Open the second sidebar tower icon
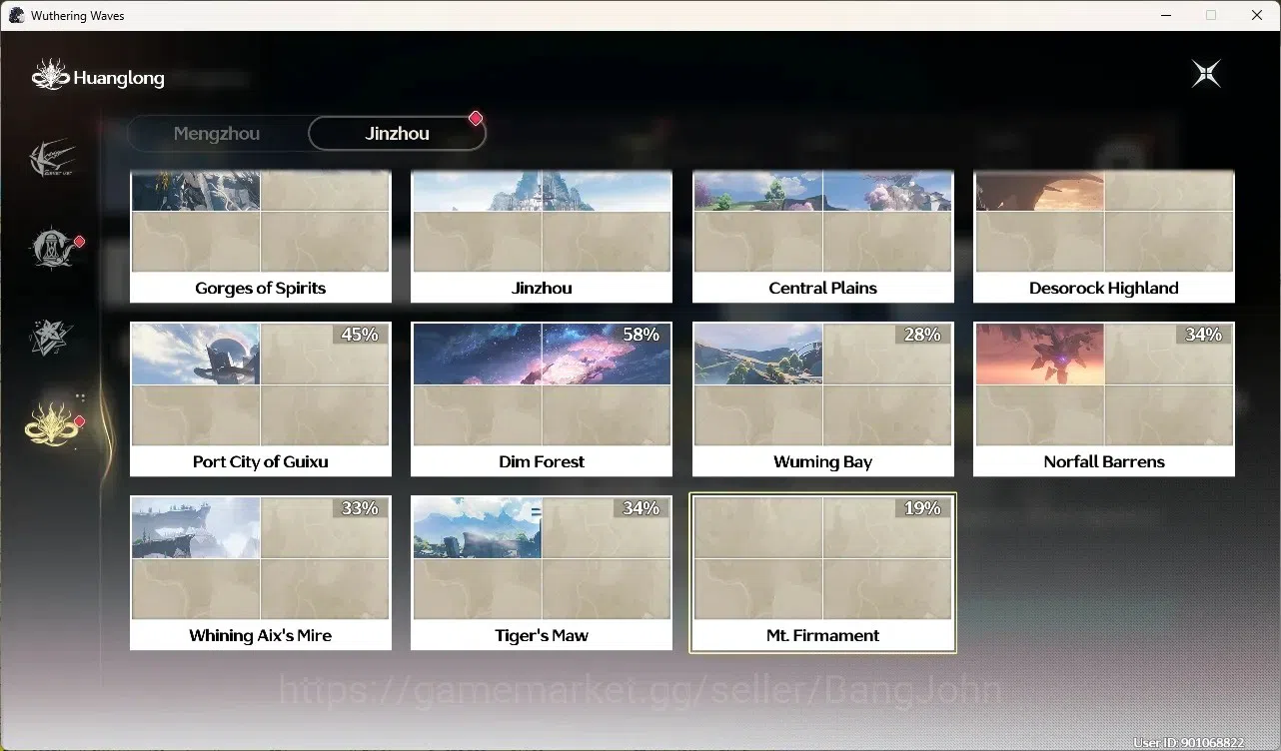 pos(53,249)
